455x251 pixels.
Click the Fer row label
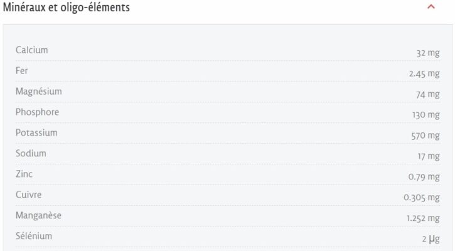[22, 71]
